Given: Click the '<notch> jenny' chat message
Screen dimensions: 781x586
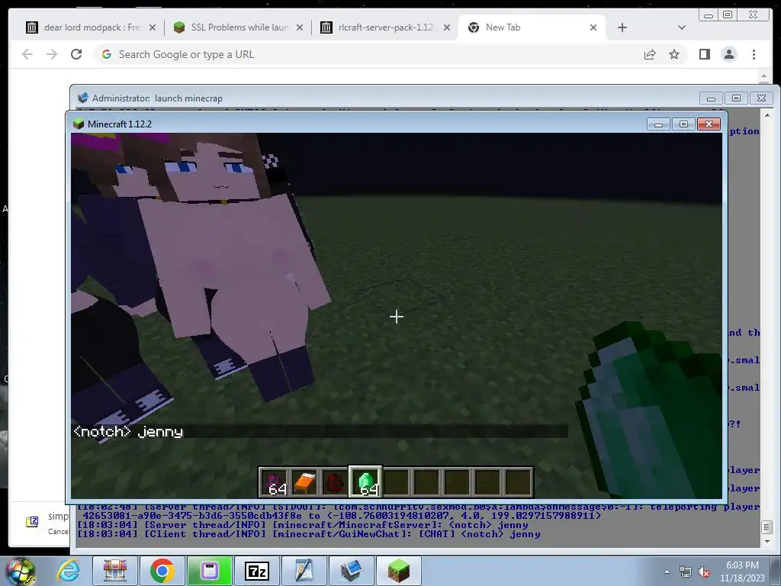Looking at the screenshot, I should coord(128,432).
